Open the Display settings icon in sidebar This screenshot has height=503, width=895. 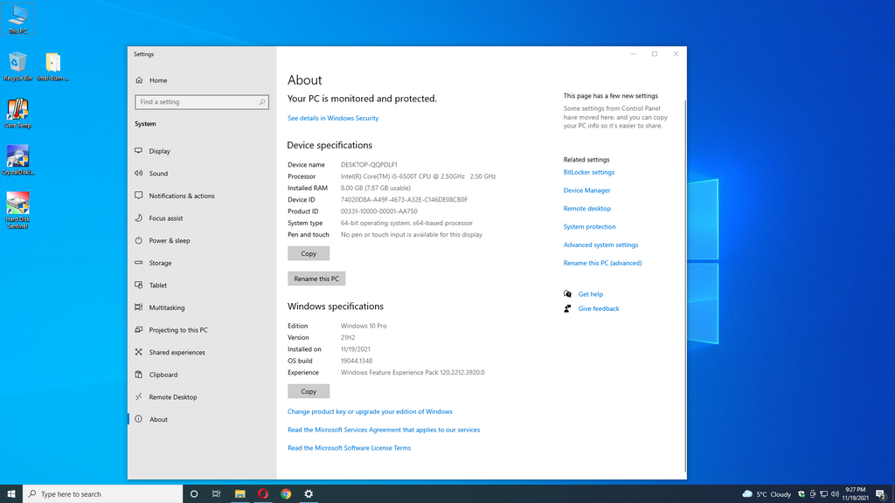pyautogui.click(x=138, y=151)
